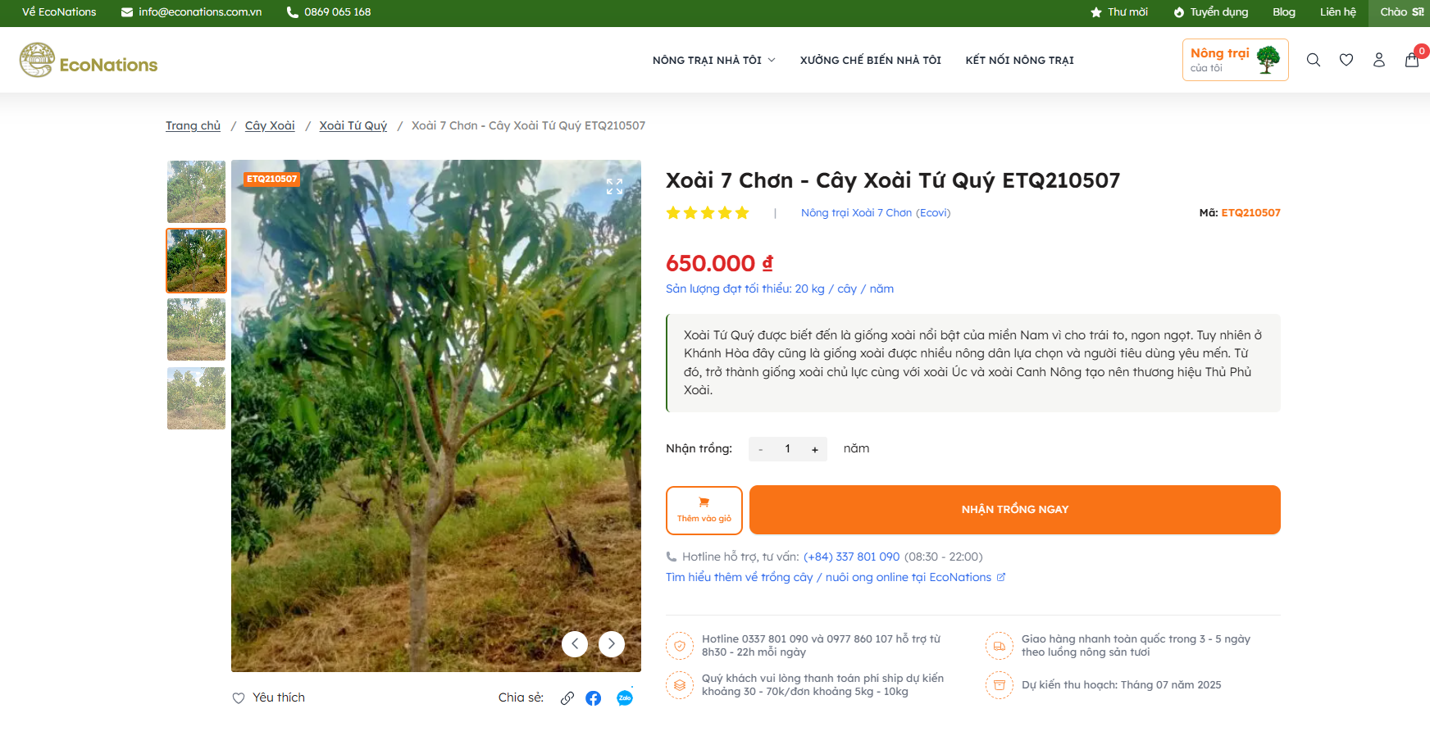1430x736 pixels.
Task: Share product via Zalo
Action: click(x=625, y=698)
